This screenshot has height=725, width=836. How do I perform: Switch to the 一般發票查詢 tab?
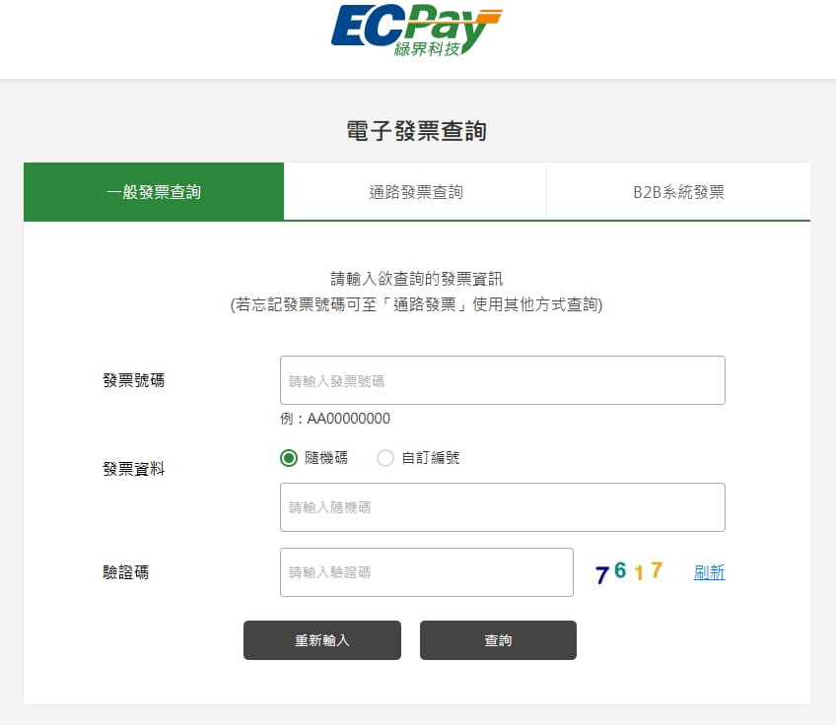tap(154, 192)
